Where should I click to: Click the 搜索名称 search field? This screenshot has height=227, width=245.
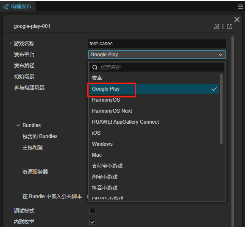pyautogui.click(x=157, y=67)
